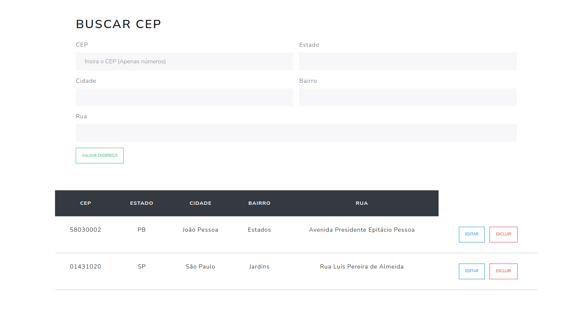Click the ESTADO column header
The width and height of the screenshot is (566, 326).
(141, 203)
